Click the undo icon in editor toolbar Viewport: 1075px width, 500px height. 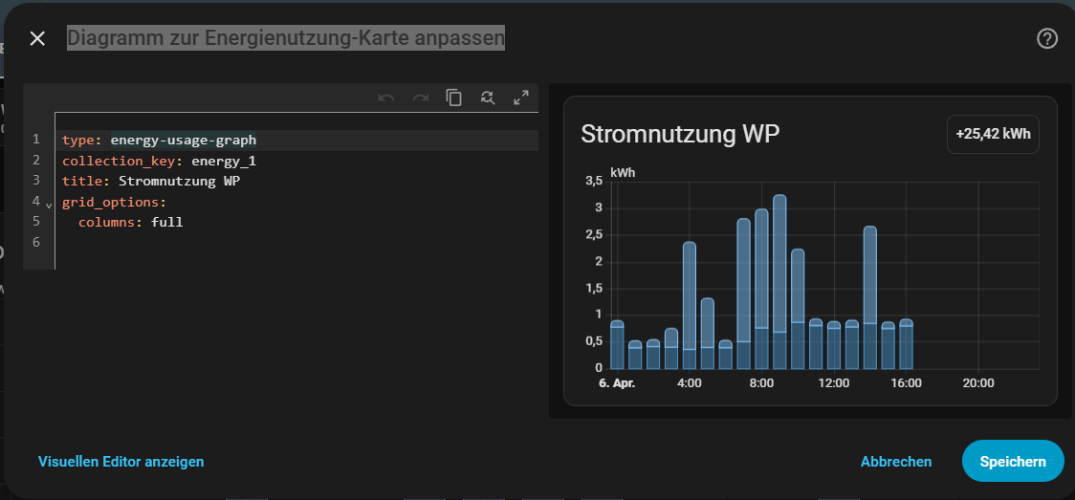(386, 98)
